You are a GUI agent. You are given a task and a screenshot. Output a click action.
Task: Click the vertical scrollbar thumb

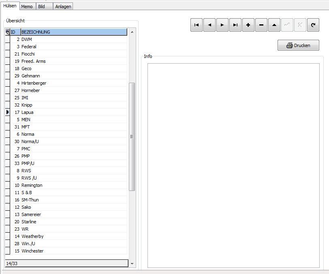[132, 137]
